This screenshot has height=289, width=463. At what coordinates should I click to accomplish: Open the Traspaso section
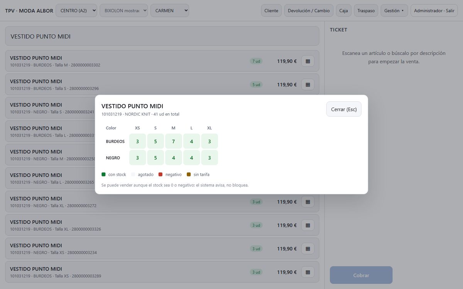coord(366,10)
